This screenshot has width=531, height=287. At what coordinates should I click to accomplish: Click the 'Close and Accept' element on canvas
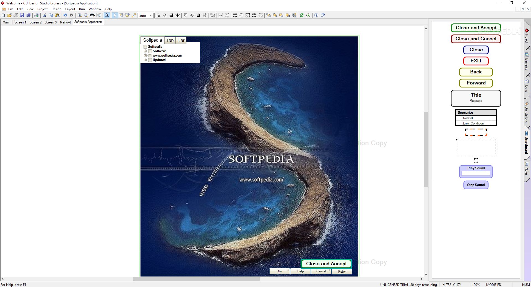[326, 264]
